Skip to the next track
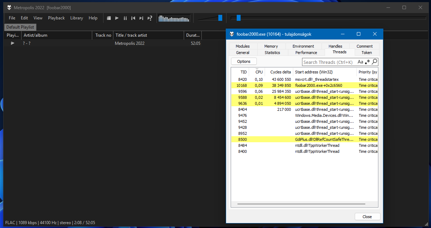The width and height of the screenshot is (431, 228). click(141, 18)
